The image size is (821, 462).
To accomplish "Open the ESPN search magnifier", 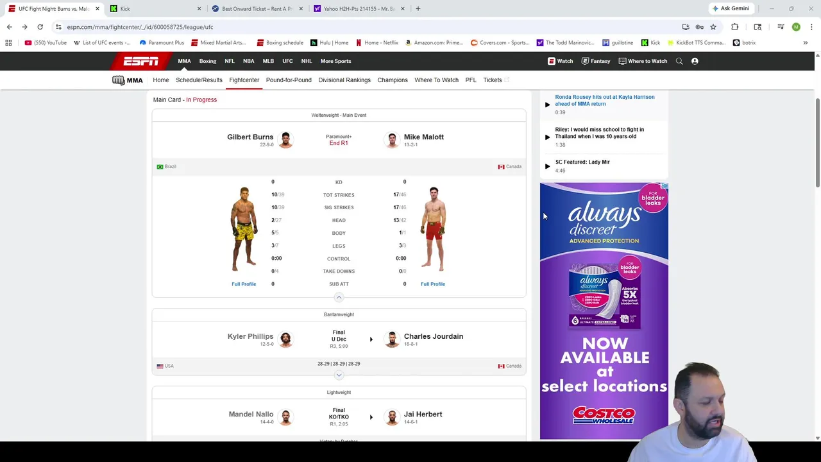I will click(679, 61).
